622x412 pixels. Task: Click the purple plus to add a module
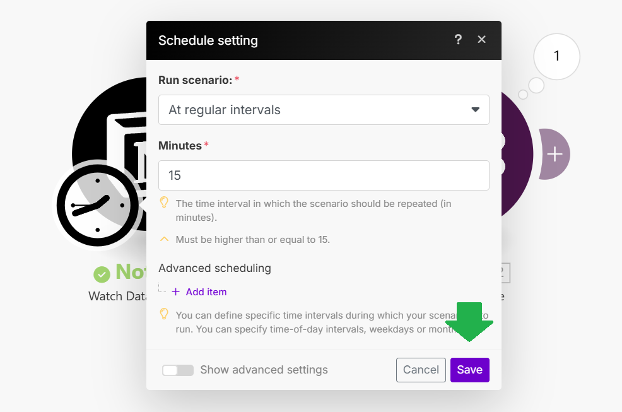click(554, 154)
